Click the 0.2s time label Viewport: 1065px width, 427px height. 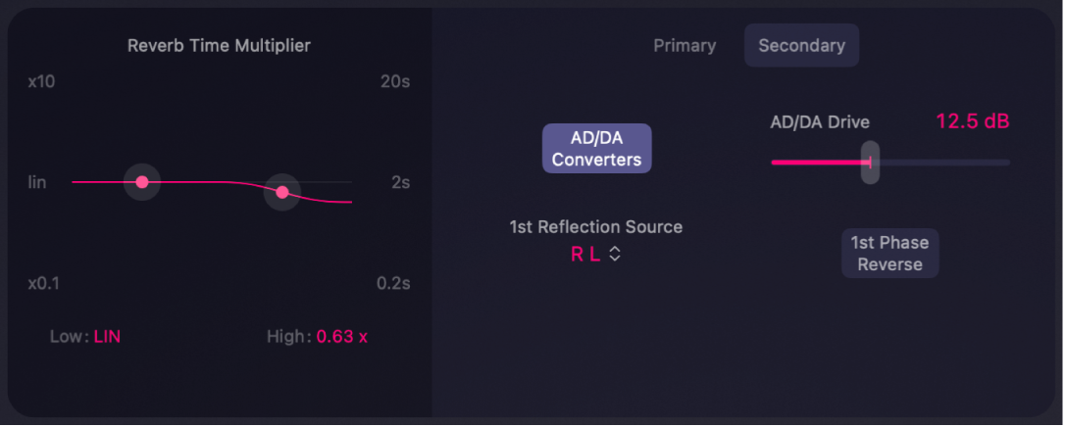click(x=393, y=283)
